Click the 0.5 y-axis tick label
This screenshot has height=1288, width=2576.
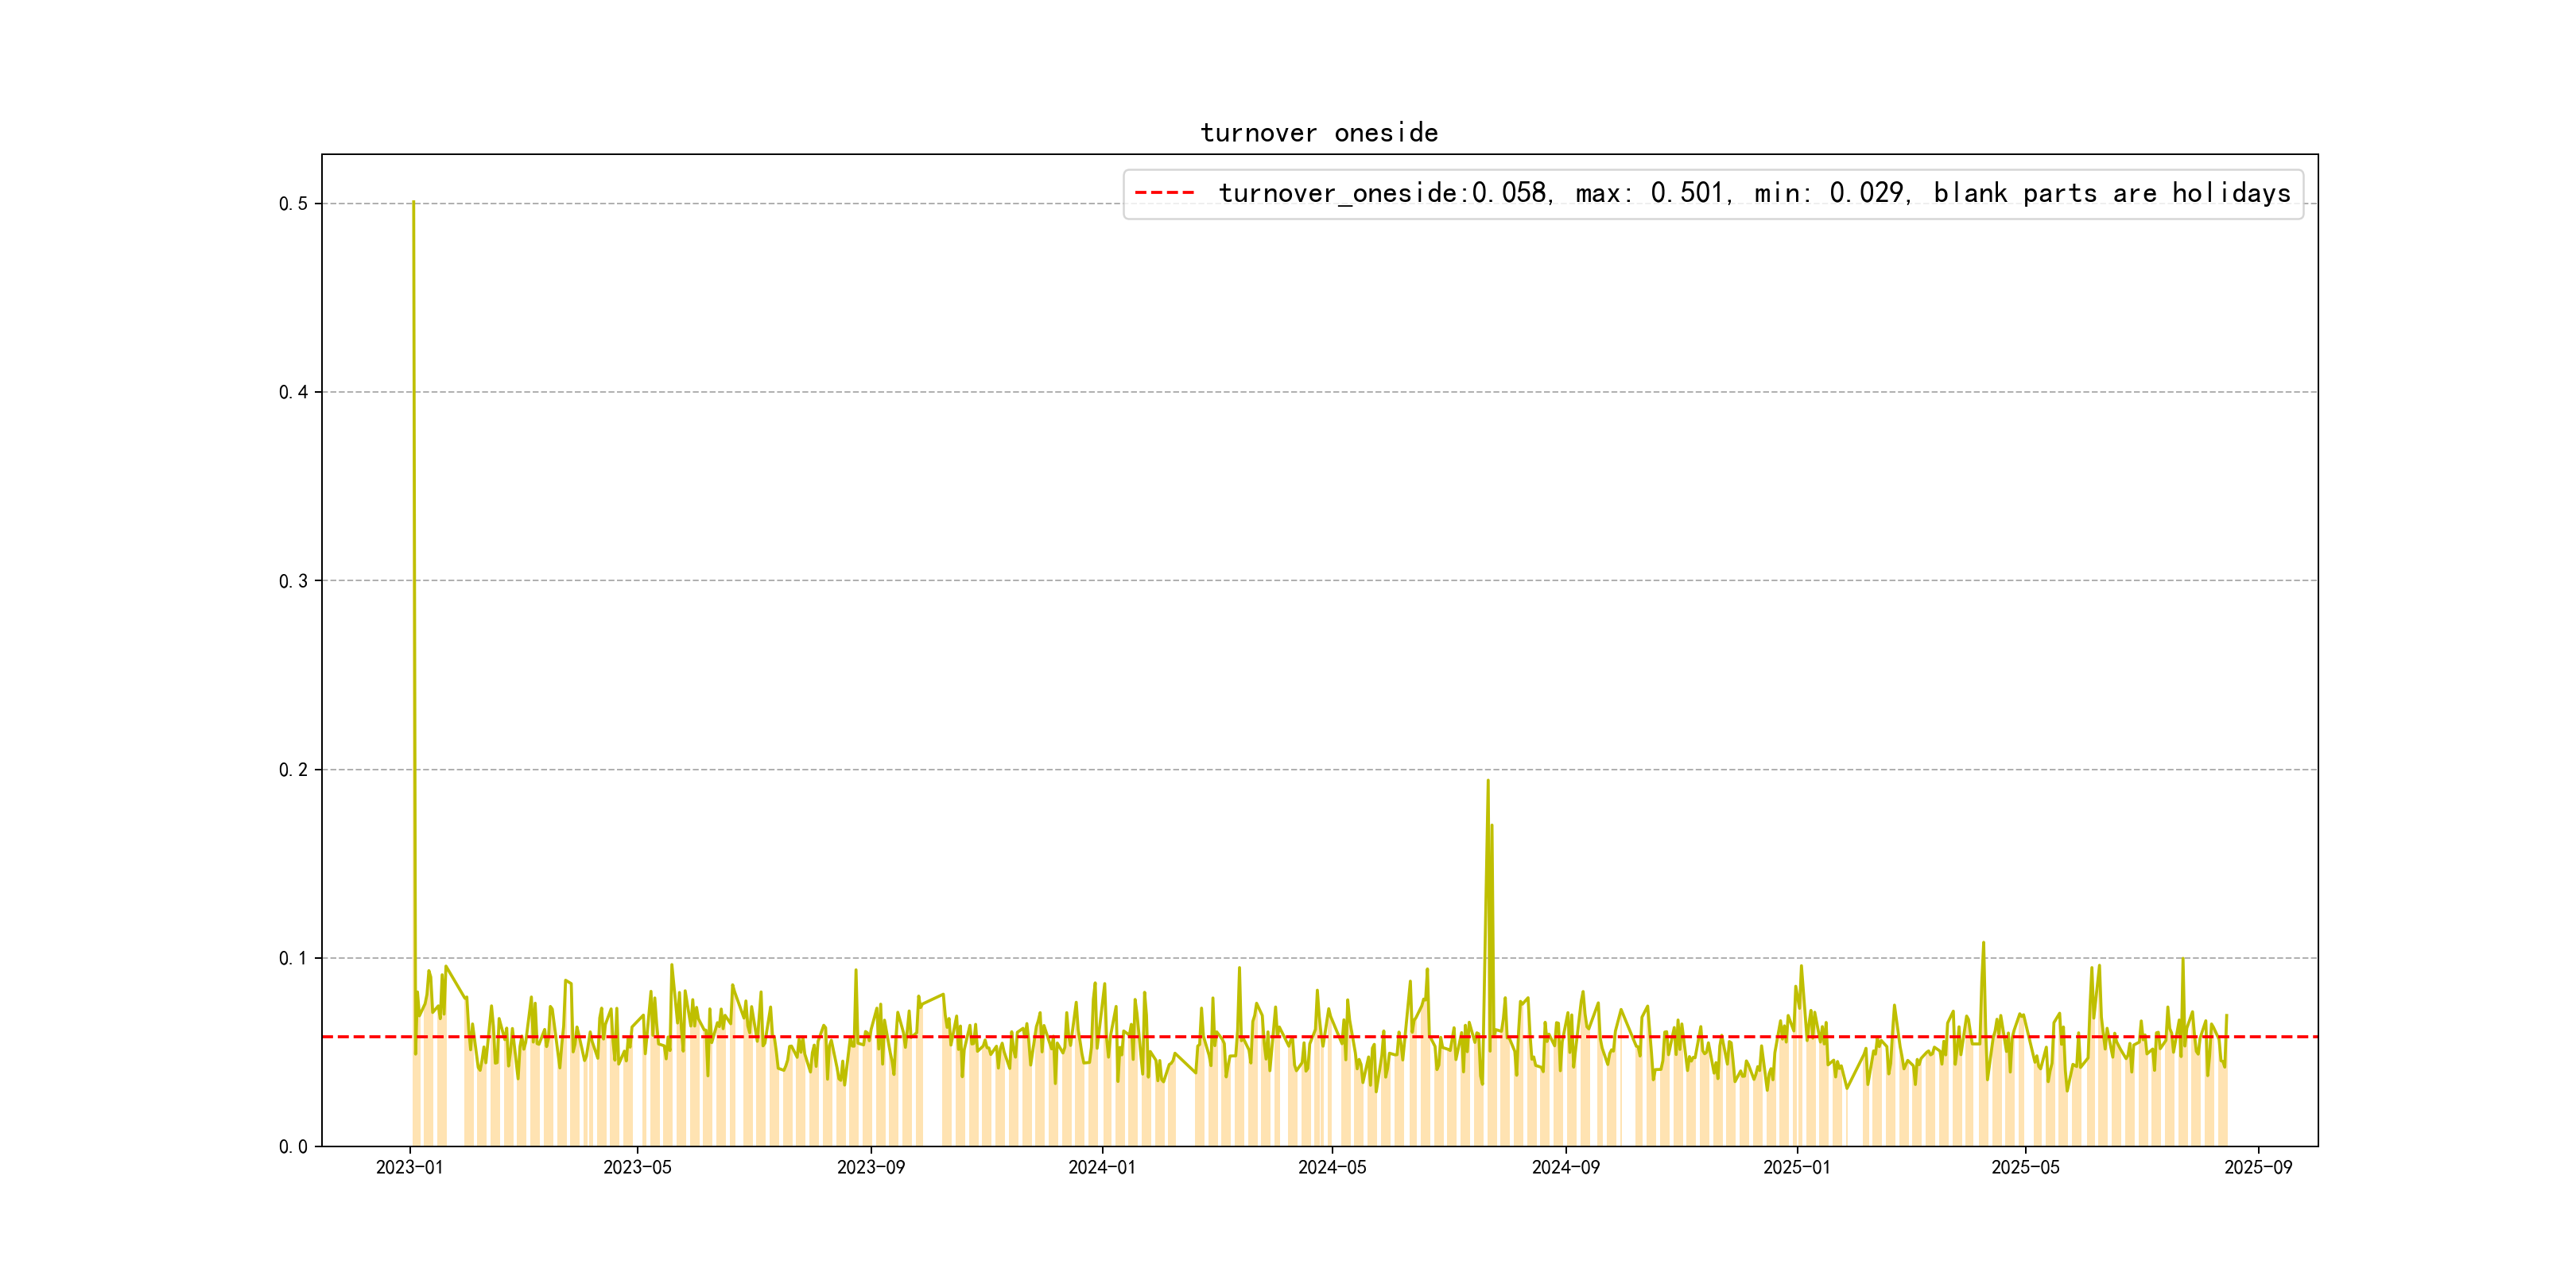[x=293, y=204]
